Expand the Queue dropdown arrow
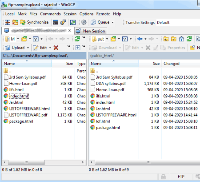Viewport: 200px width, 182px height. [113, 22]
